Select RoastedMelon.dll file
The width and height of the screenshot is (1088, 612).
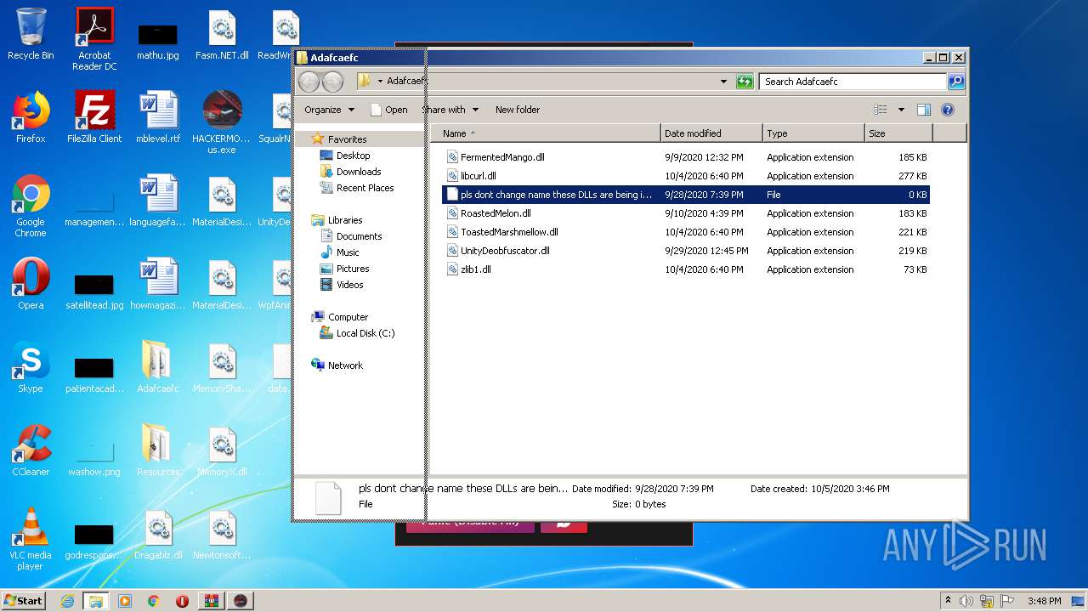click(x=686, y=213)
